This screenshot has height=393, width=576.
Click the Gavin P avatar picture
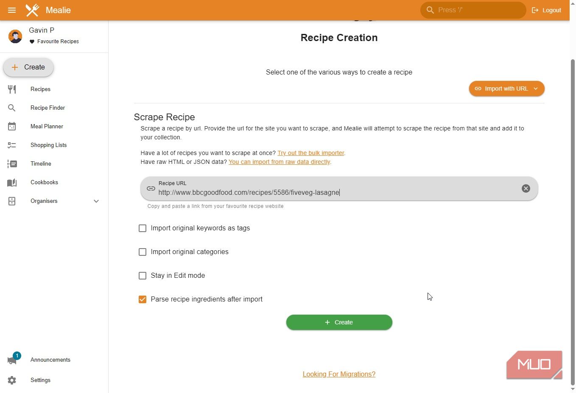pyautogui.click(x=15, y=36)
